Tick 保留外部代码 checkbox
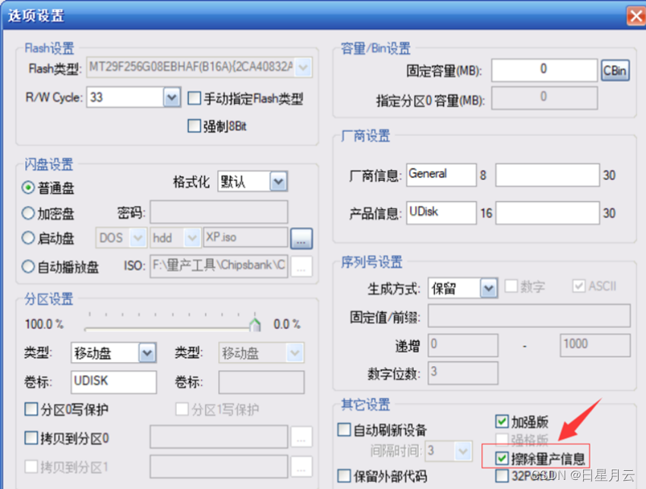 click(344, 476)
